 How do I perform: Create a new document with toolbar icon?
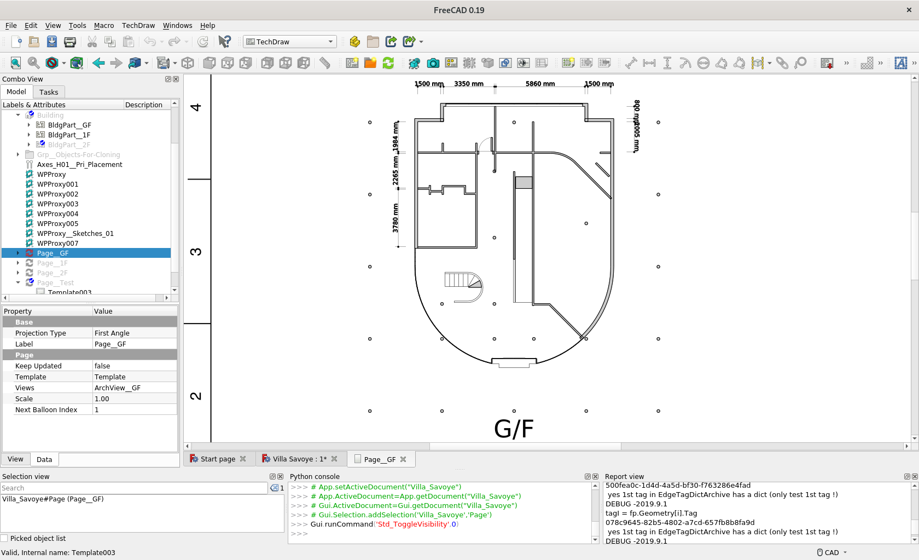16,42
